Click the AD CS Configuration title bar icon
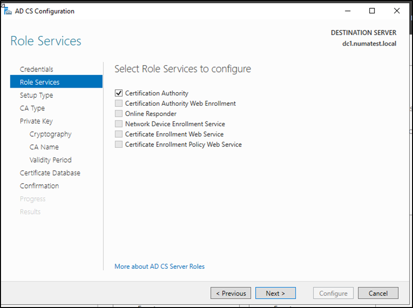 pos(7,11)
